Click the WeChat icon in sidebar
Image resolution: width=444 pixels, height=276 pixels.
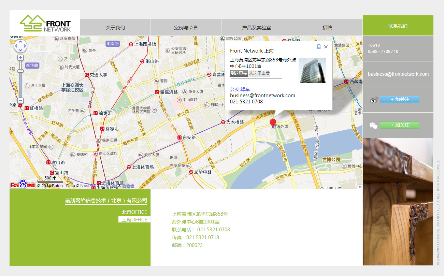[374, 126]
